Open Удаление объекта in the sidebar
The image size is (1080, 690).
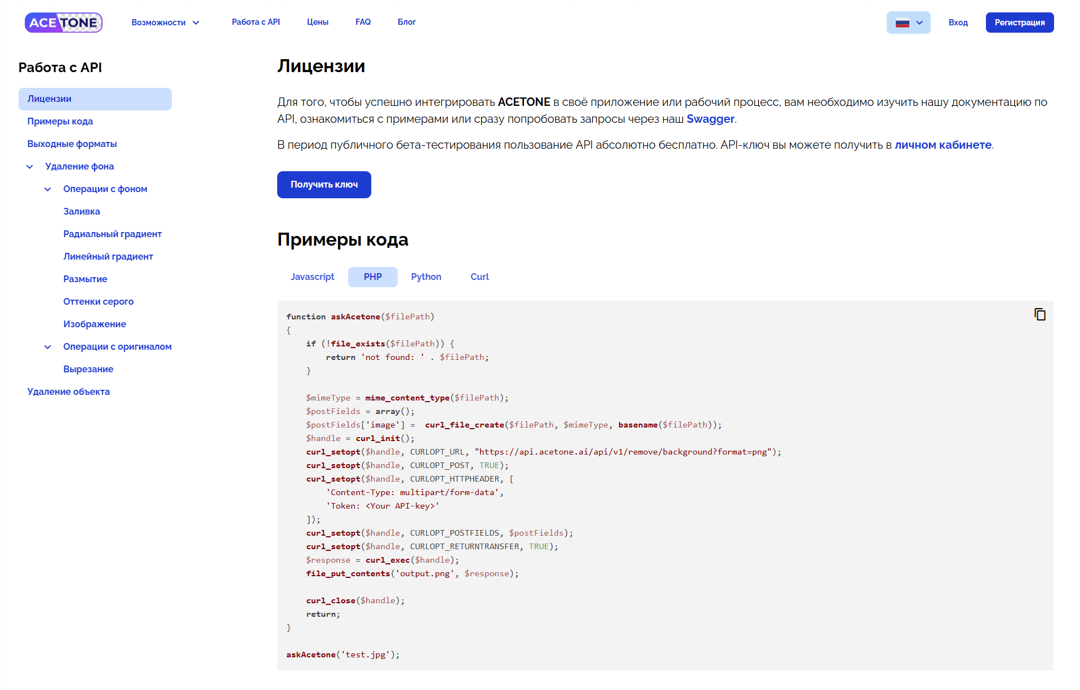click(68, 392)
